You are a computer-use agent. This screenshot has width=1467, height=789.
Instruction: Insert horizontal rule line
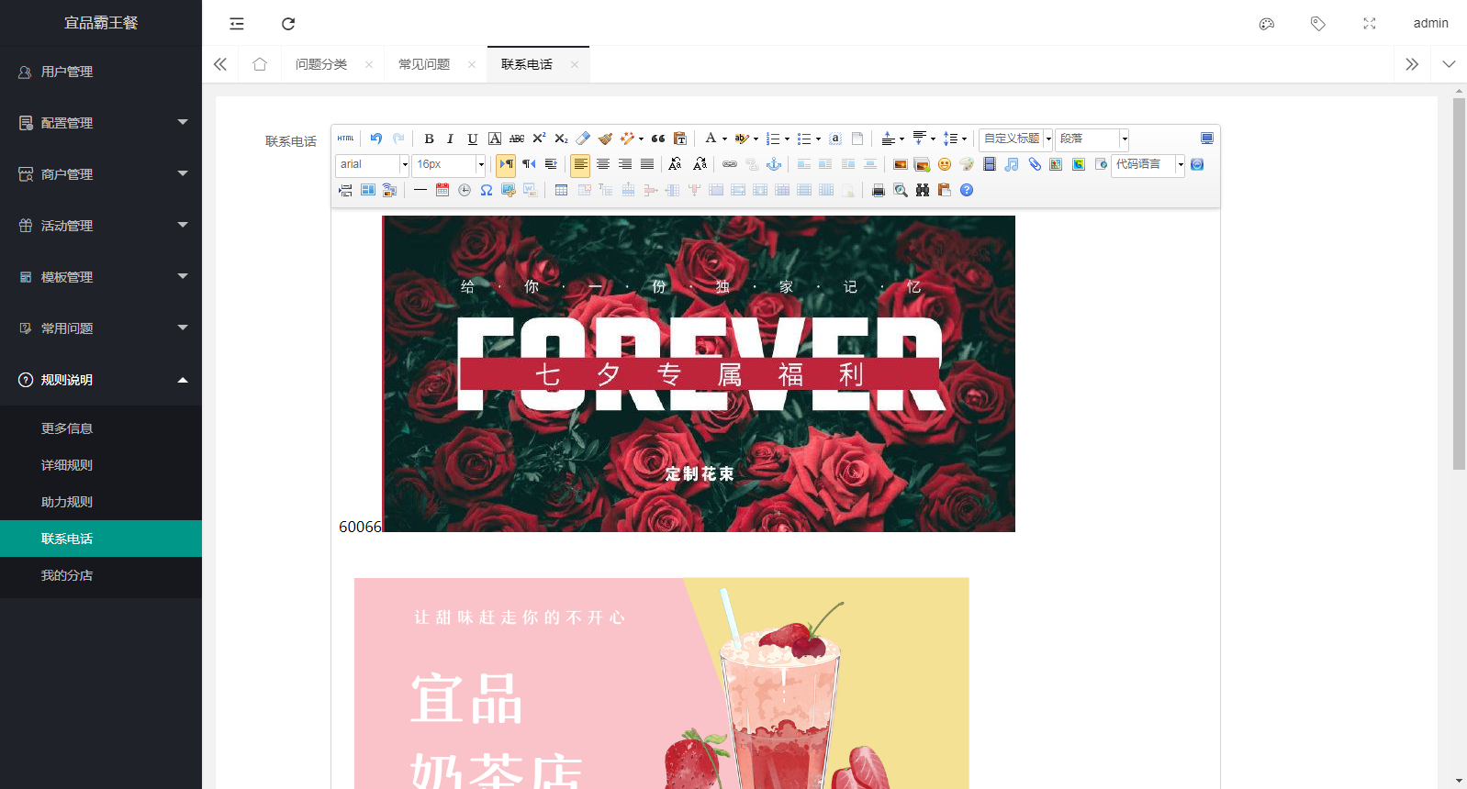420,190
